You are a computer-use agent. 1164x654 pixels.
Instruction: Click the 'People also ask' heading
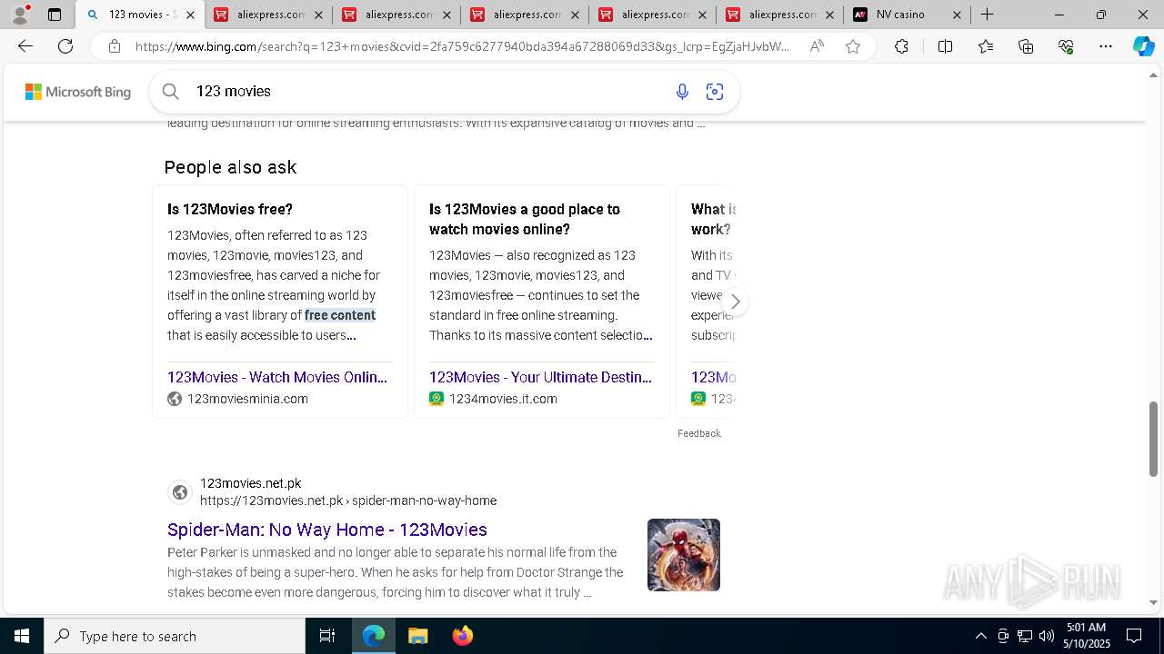[230, 167]
